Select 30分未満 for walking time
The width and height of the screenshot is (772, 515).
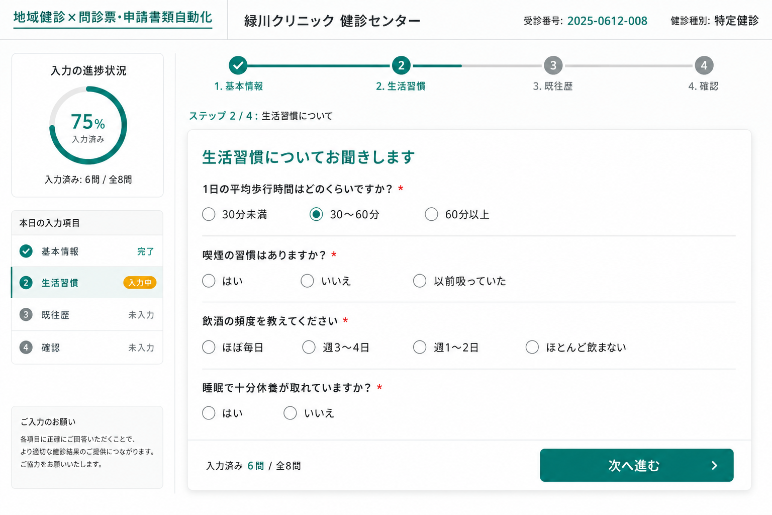tap(209, 214)
